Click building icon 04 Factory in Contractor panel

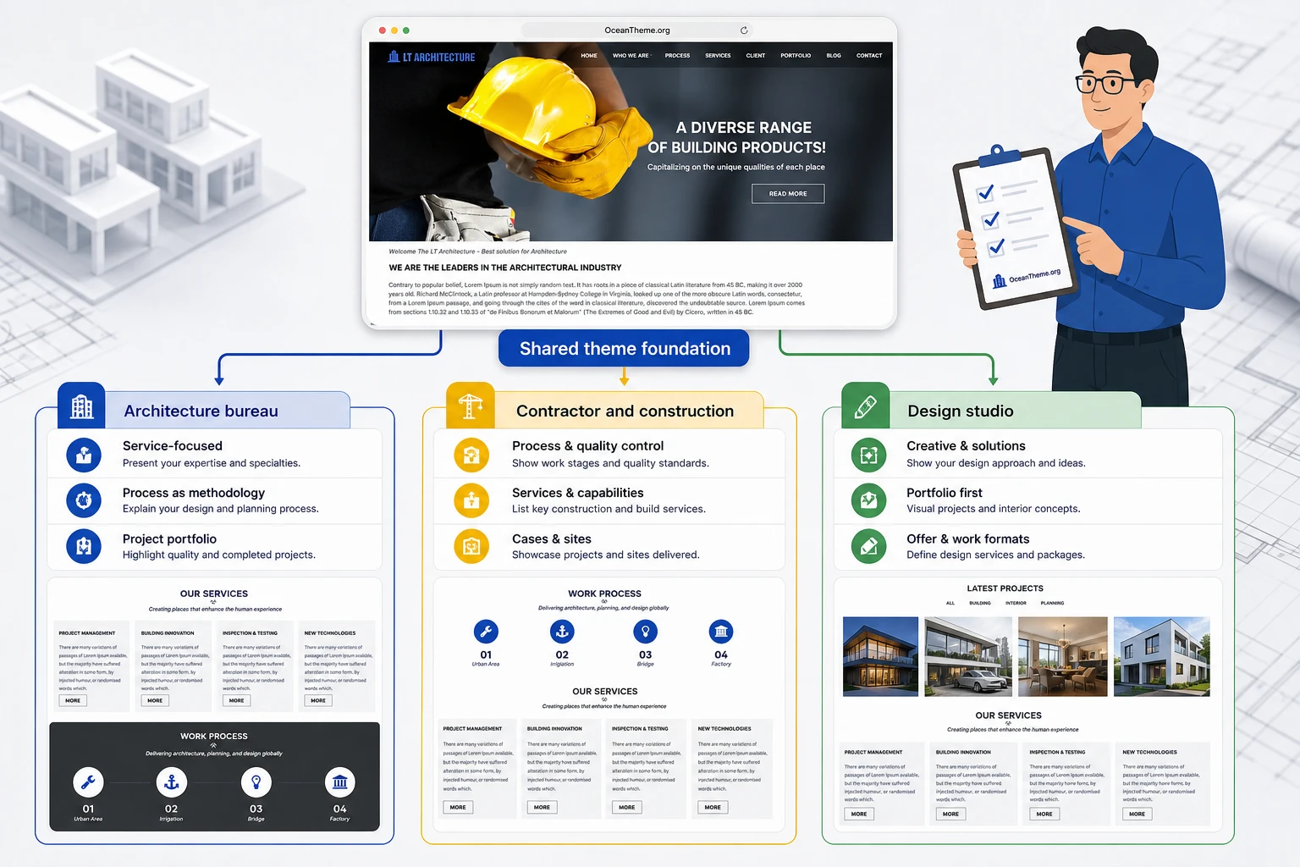[x=721, y=632]
